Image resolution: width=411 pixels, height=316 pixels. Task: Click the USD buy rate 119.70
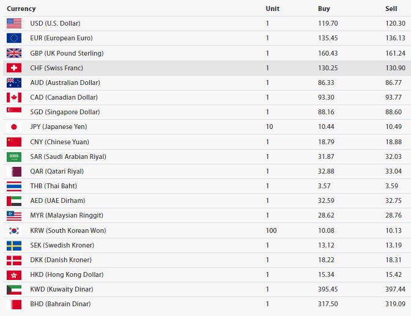tap(328, 23)
